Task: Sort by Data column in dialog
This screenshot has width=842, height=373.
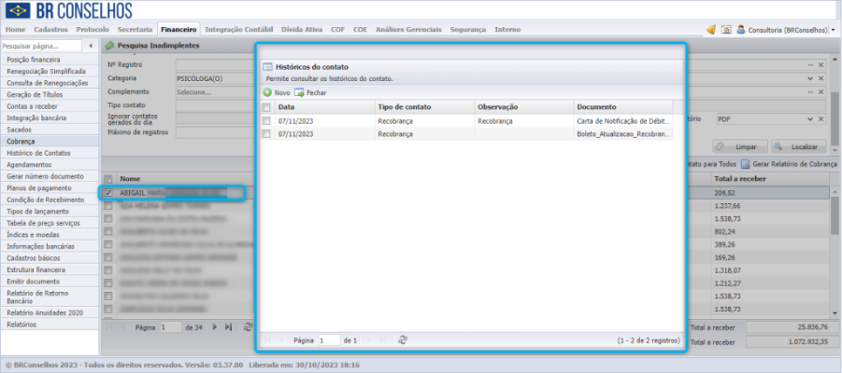Action: (x=324, y=107)
